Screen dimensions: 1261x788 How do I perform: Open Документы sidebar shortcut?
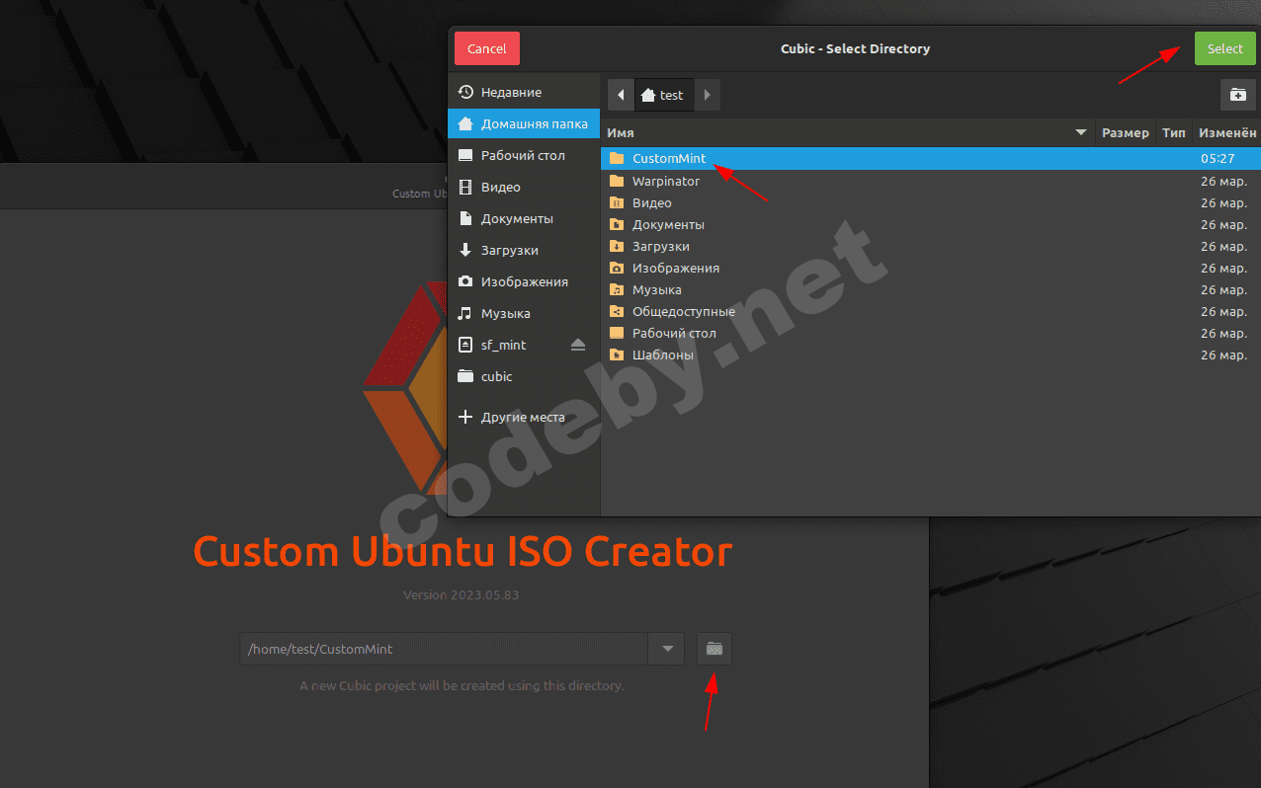pyautogui.click(x=524, y=218)
